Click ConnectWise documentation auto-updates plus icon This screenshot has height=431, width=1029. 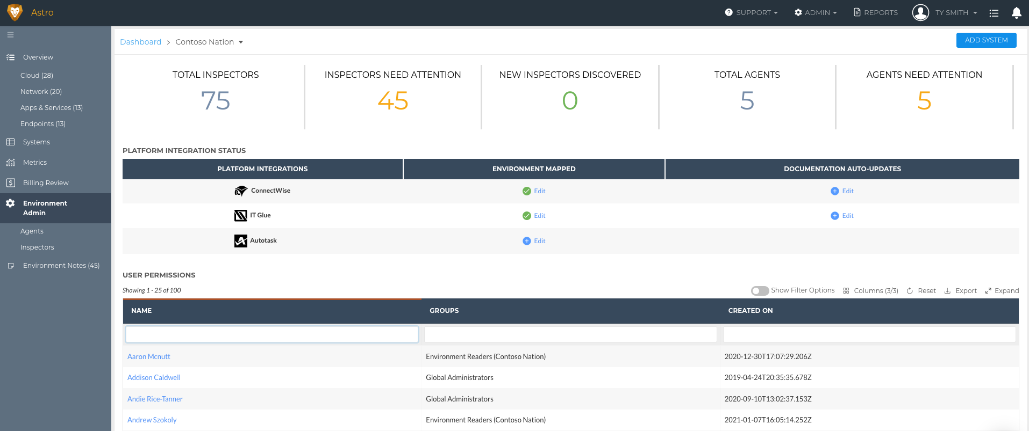coord(834,191)
